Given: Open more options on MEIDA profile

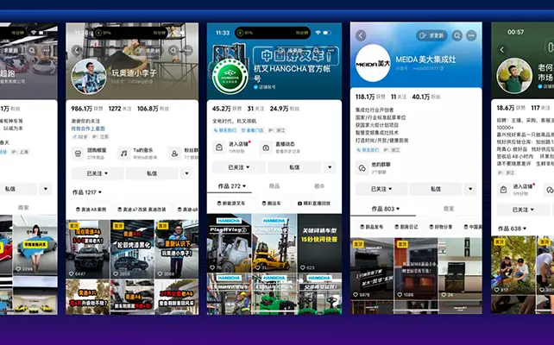Looking at the screenshot, I should coord(471,35).
